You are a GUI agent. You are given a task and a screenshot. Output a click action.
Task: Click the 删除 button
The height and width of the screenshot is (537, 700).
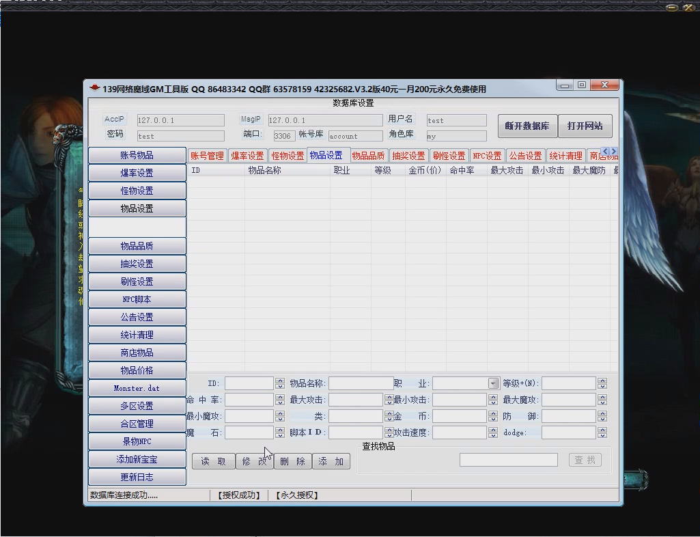(292, 462)
